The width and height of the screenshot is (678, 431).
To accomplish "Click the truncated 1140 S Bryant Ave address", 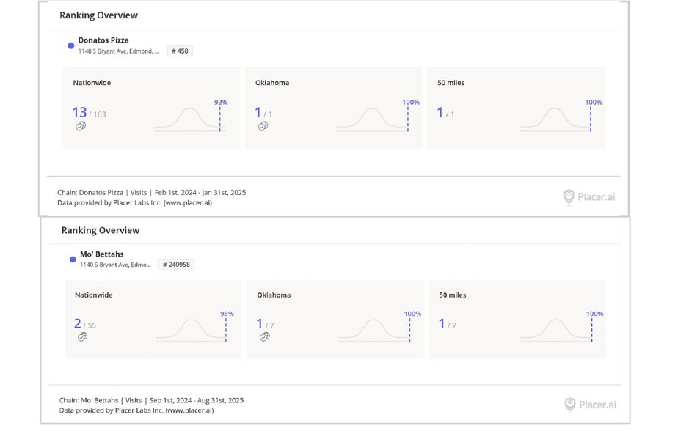I will [115, 265].
